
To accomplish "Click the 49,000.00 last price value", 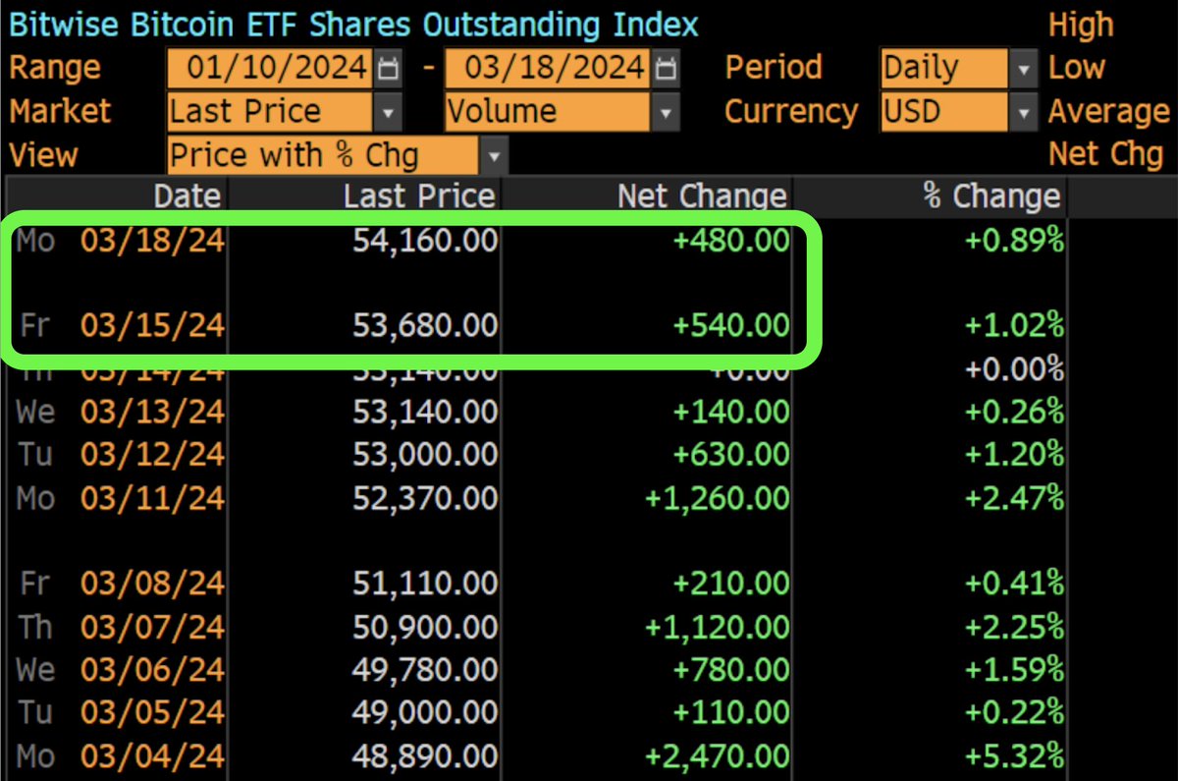I will (424, 713).
